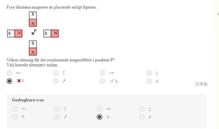Click the grey checkmark beside the down-right arrow
This screenshot has width=219, height=129.
click(112, 81)
